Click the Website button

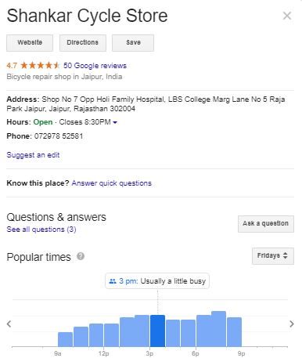[30, 42]
